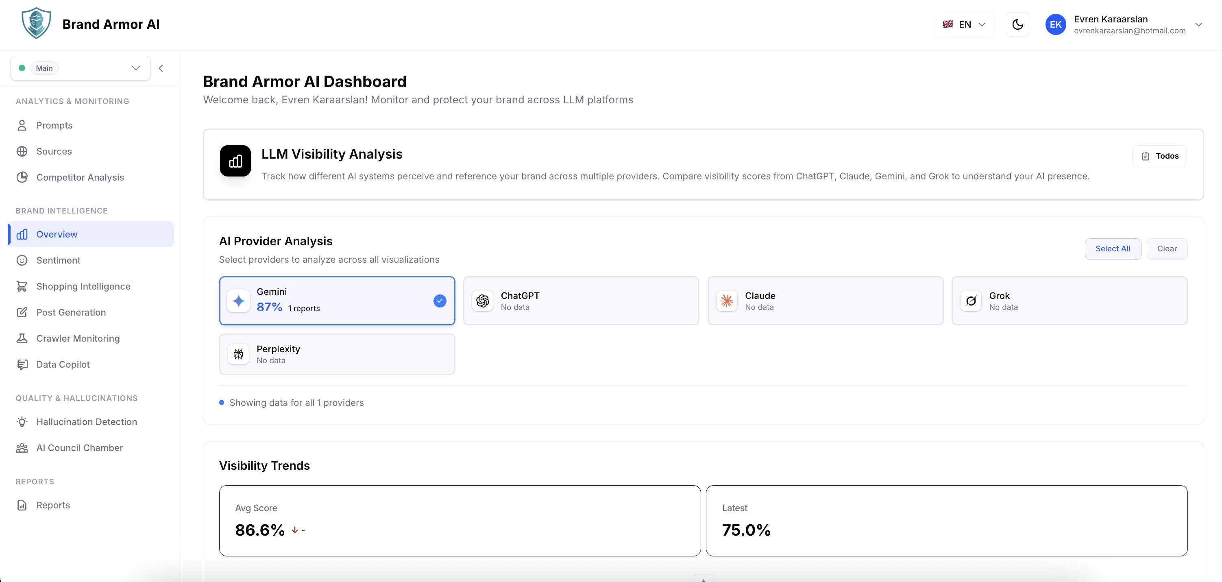
Task: Open the Todos button
Action: coord(1159,156)
